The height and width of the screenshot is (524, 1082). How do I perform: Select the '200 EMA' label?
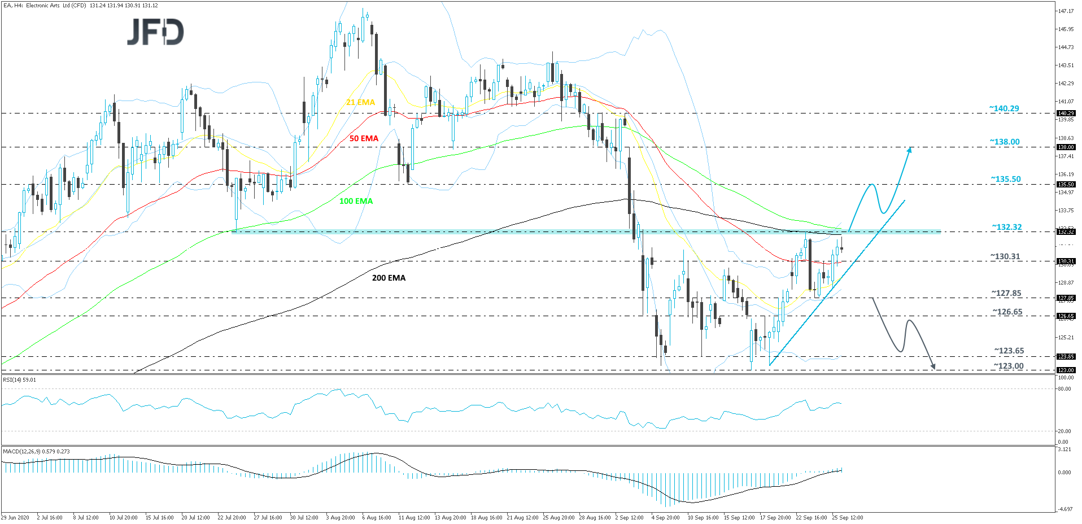coord(389,278)
